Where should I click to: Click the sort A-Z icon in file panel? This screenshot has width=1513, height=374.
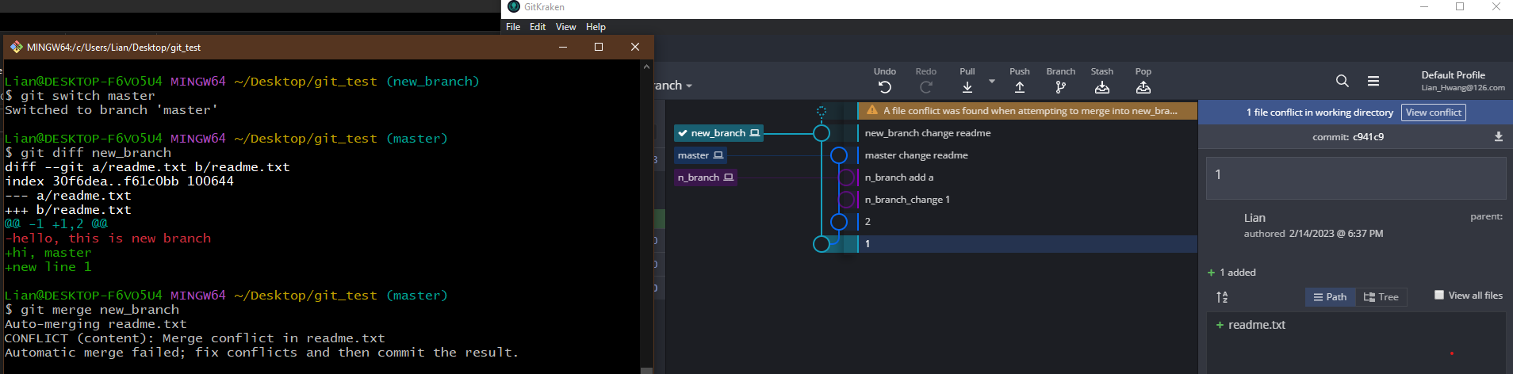1222,297
